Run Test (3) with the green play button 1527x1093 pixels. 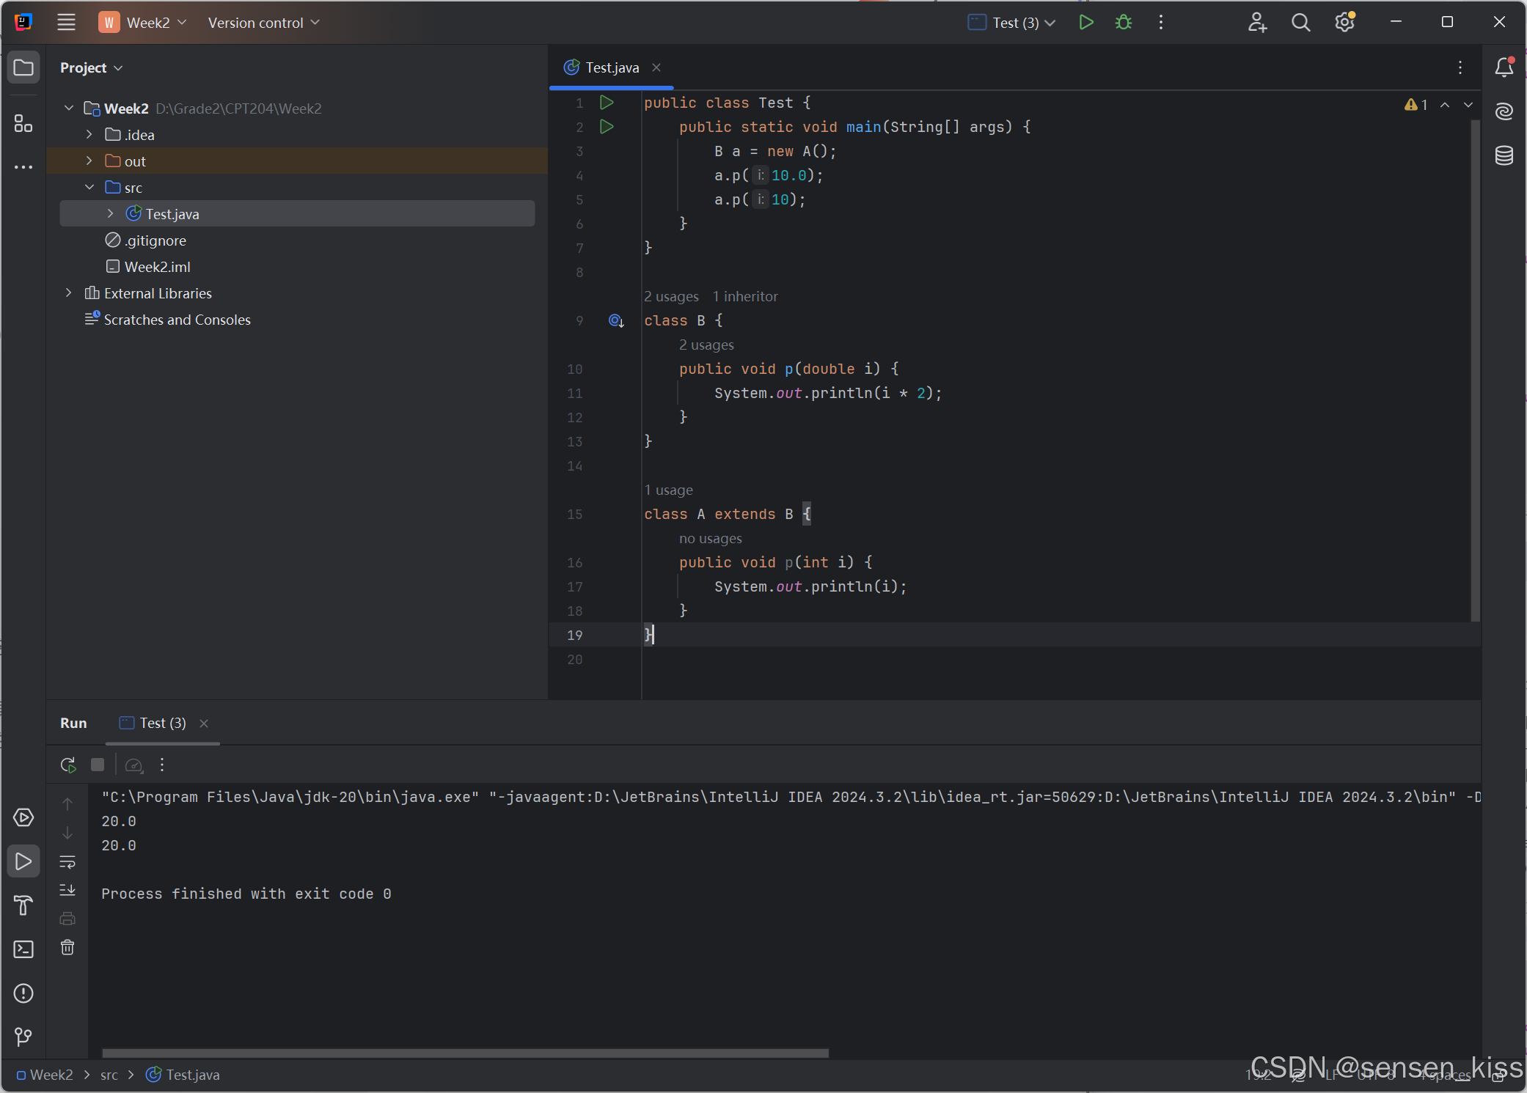1086,23
